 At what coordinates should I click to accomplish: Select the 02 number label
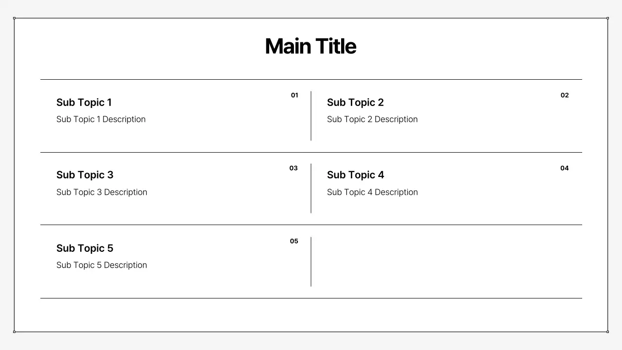coord(565,95)
